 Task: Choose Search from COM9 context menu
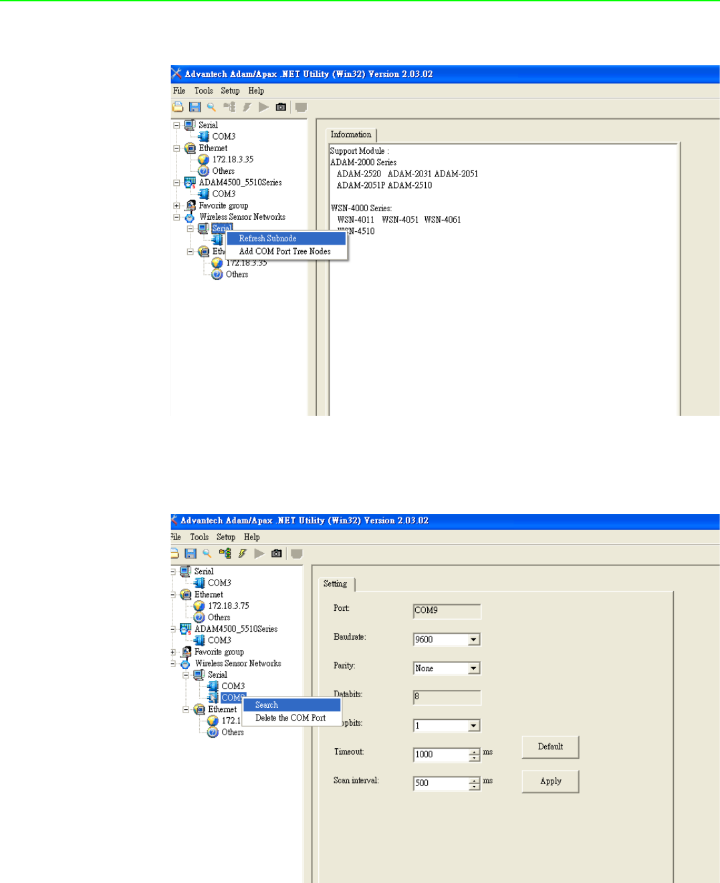(x=291, y=705)
